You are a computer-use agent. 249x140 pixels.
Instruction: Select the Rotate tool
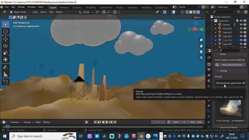[x=5, y=46]
